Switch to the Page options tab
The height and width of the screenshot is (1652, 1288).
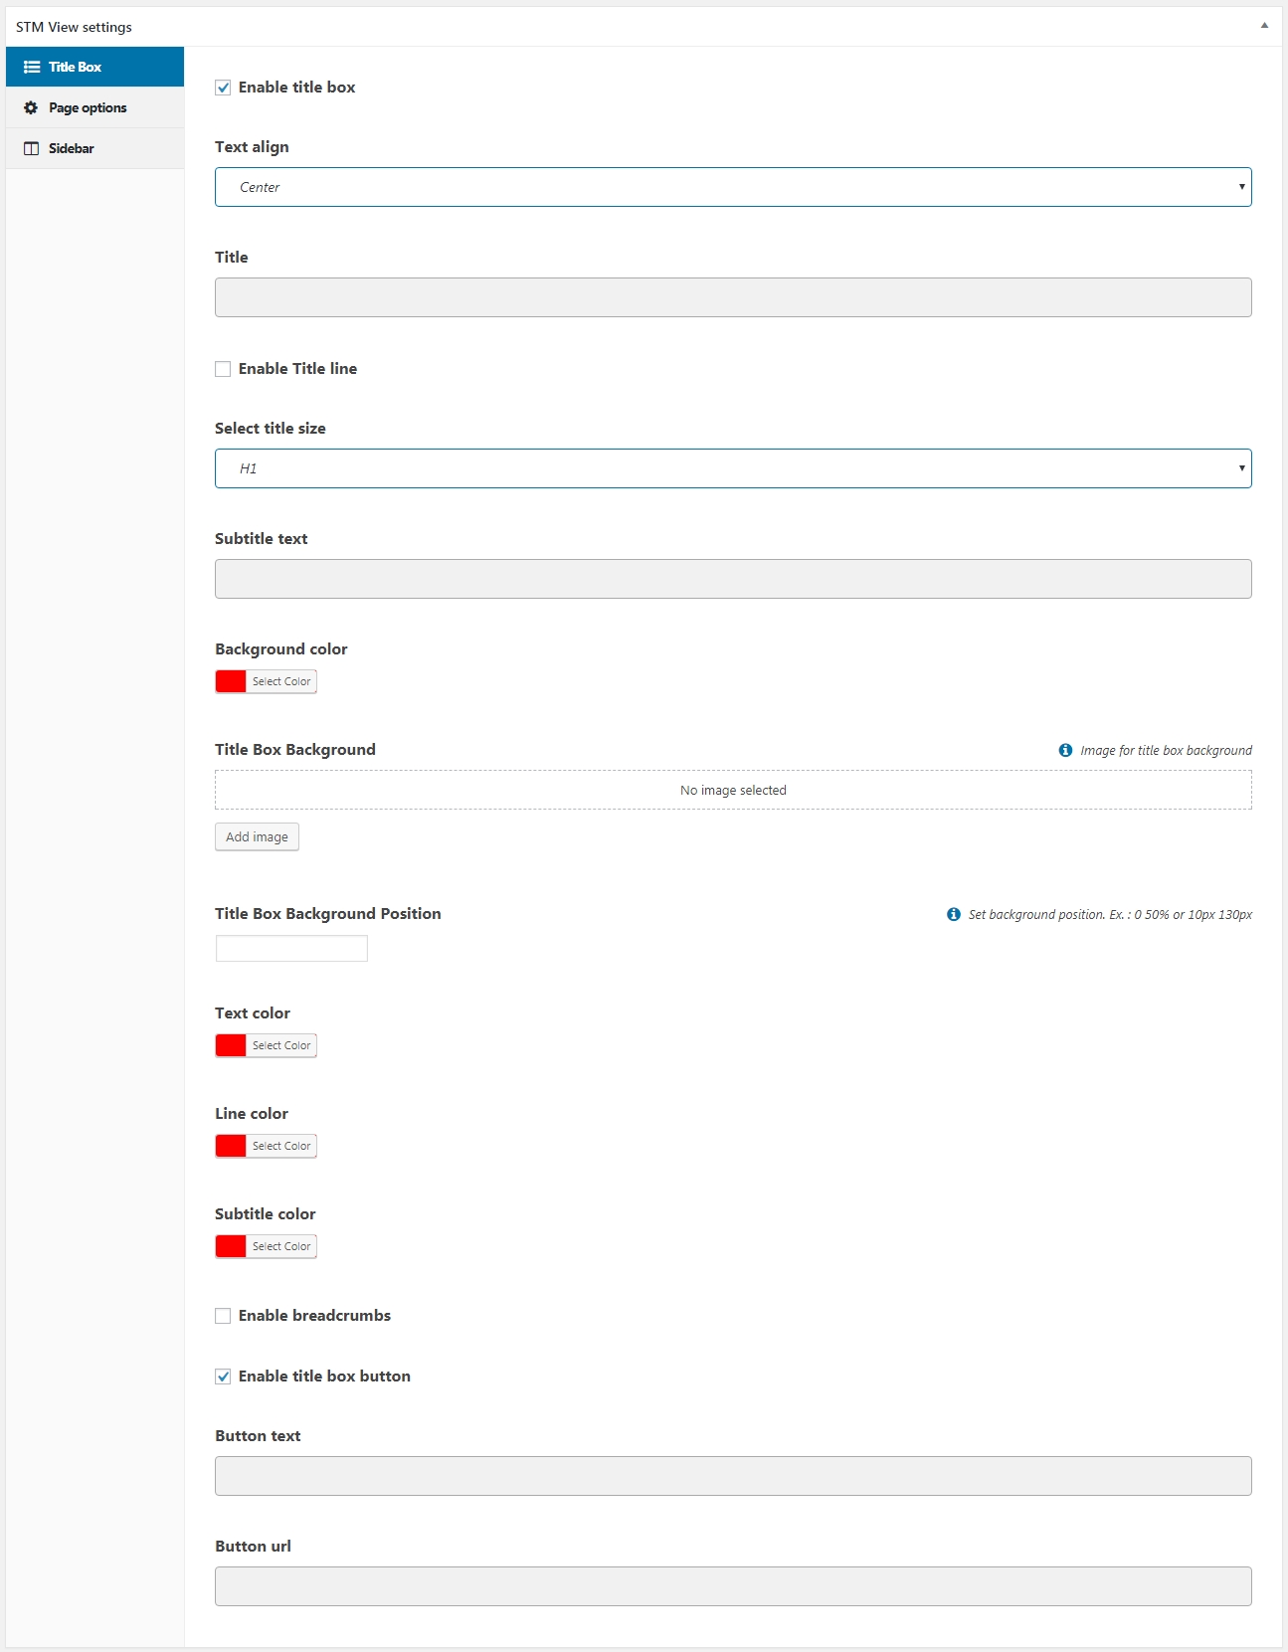click(x=88, y=107)
